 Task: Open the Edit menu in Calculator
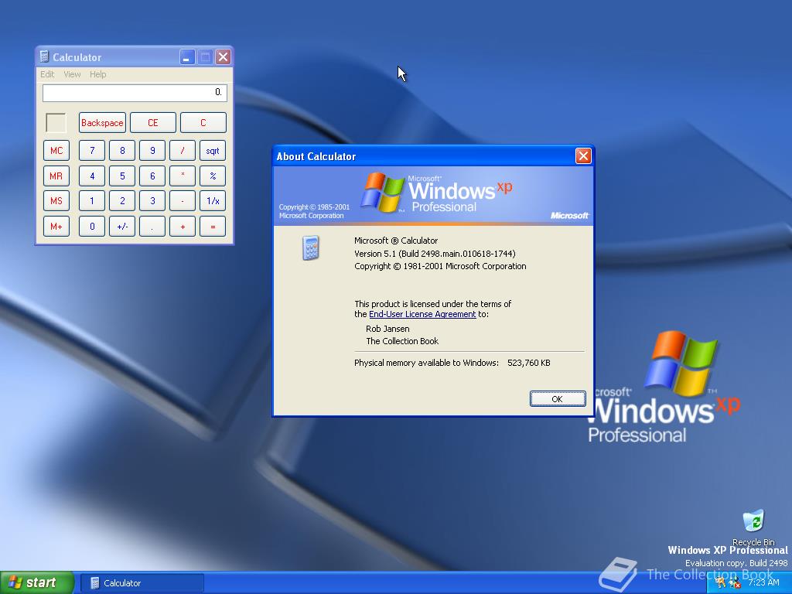47,74
